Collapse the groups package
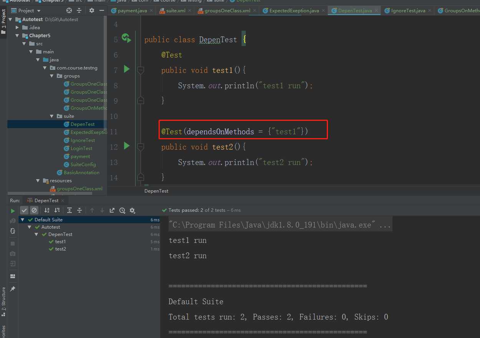Viewport: 480px width, 338px height. pyautogui.click(x=52, y=76)
